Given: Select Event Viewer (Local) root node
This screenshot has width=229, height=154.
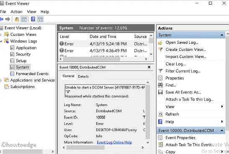Looking at the screenshot, I should pos(23,28).
